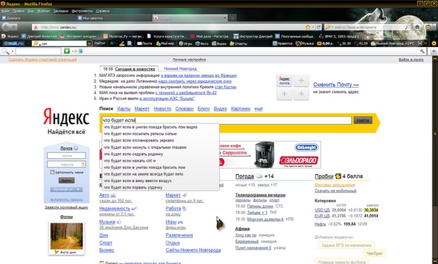Open the Погода weather link
Image resolution: width=438 pixels, height=264 pixels.
click(244, 176)
